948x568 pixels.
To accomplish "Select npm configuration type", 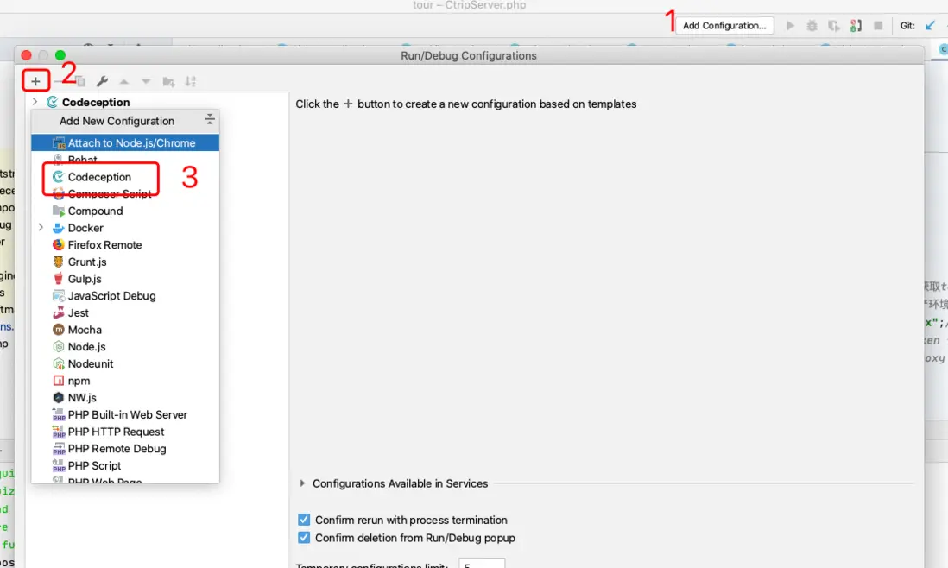I will click(x=125, y=381).
